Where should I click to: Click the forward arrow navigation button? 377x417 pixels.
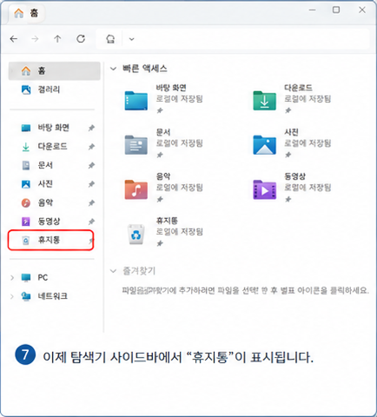[x=35, y=39]
